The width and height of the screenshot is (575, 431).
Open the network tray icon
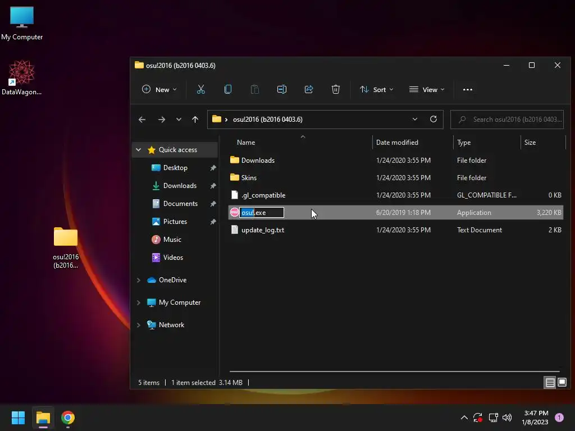coord(493,418)
